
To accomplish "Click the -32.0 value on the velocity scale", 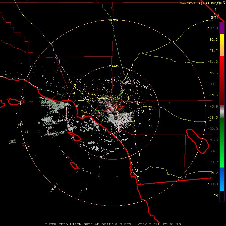I will [x=213, y=129].
